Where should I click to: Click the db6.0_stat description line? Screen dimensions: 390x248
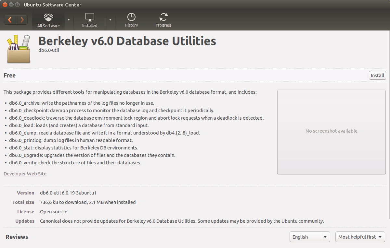(x=74, y=148)
